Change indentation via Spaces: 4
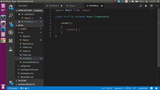Image resolution: width=160 pixels, height=90 pixels. (x=119, y=88)
